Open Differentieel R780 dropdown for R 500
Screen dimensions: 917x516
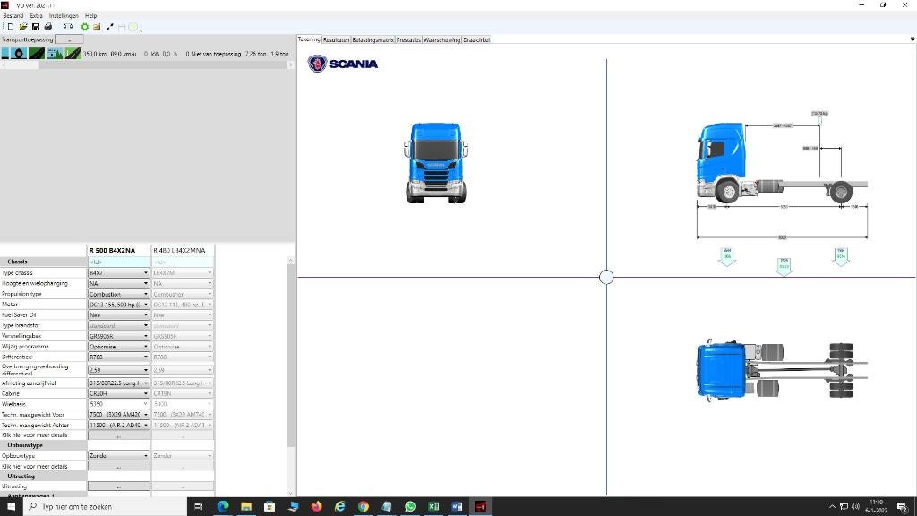tap(119, 357)
